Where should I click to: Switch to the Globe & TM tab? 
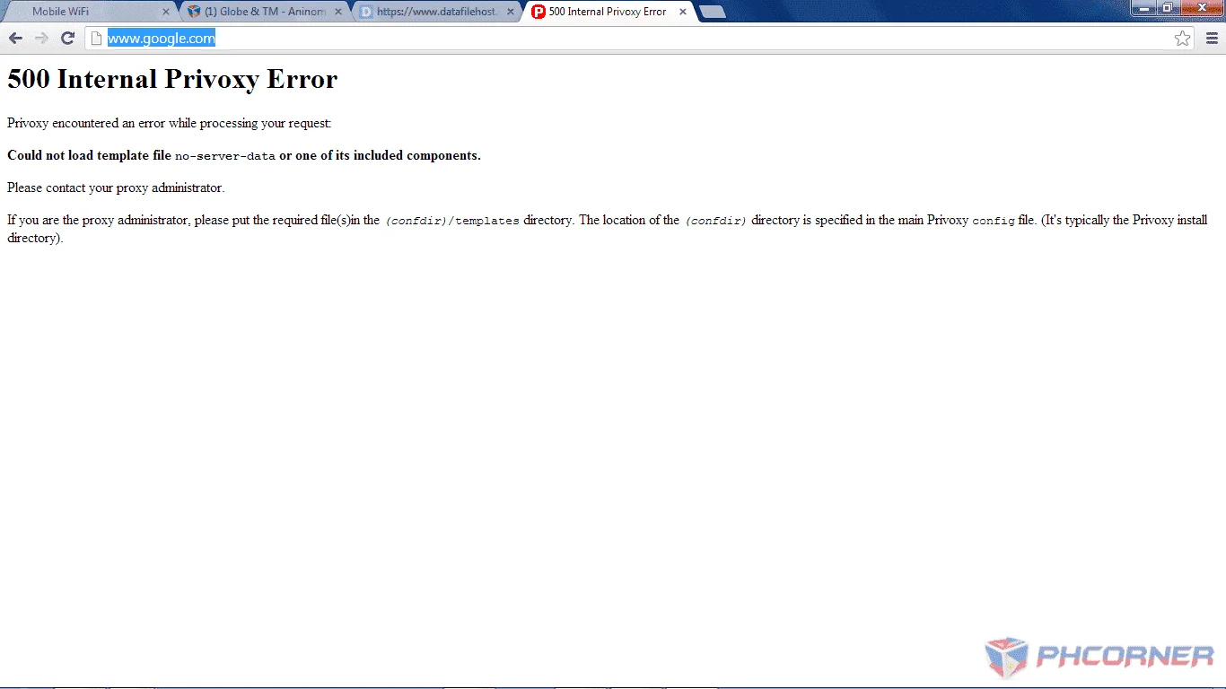tap(262, 12)
